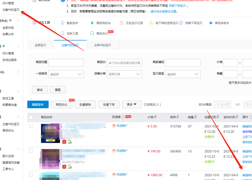Check the ¥1980.00 product row checkbox

coord(31,175)
